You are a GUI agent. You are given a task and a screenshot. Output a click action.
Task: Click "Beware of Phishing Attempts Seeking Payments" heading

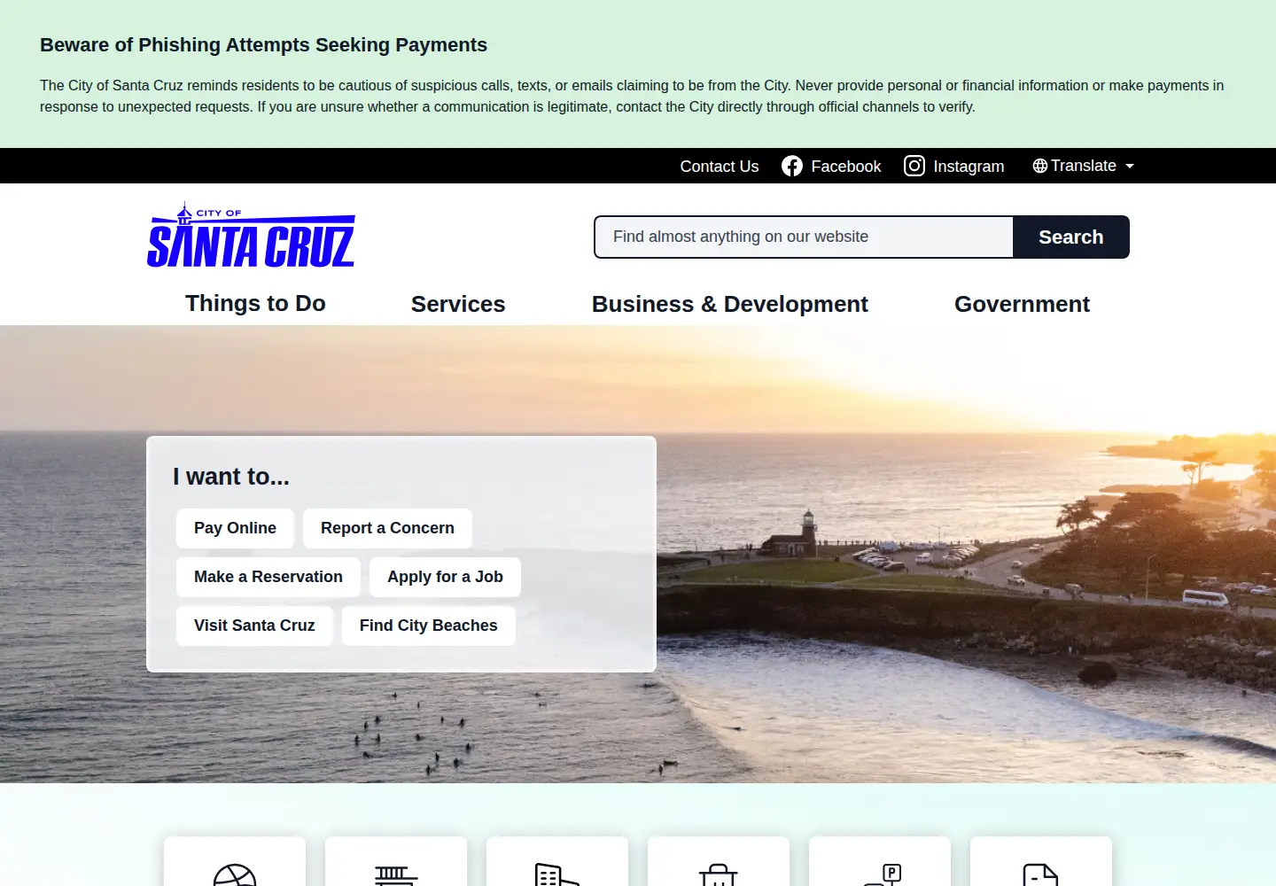coord(263,45)
